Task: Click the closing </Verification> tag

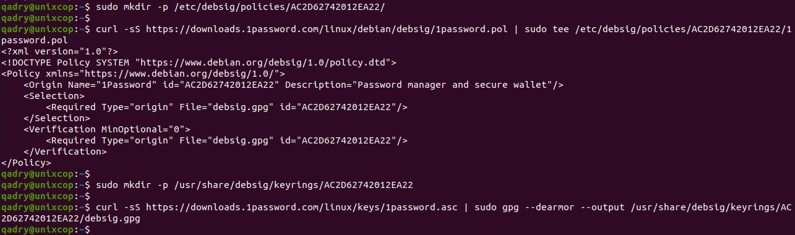Action: (65, 152)
